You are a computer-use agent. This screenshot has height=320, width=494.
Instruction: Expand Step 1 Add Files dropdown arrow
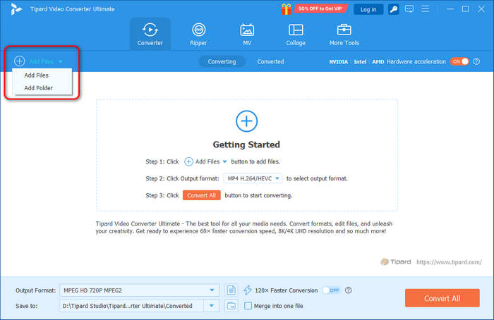(x=224, y=161)
